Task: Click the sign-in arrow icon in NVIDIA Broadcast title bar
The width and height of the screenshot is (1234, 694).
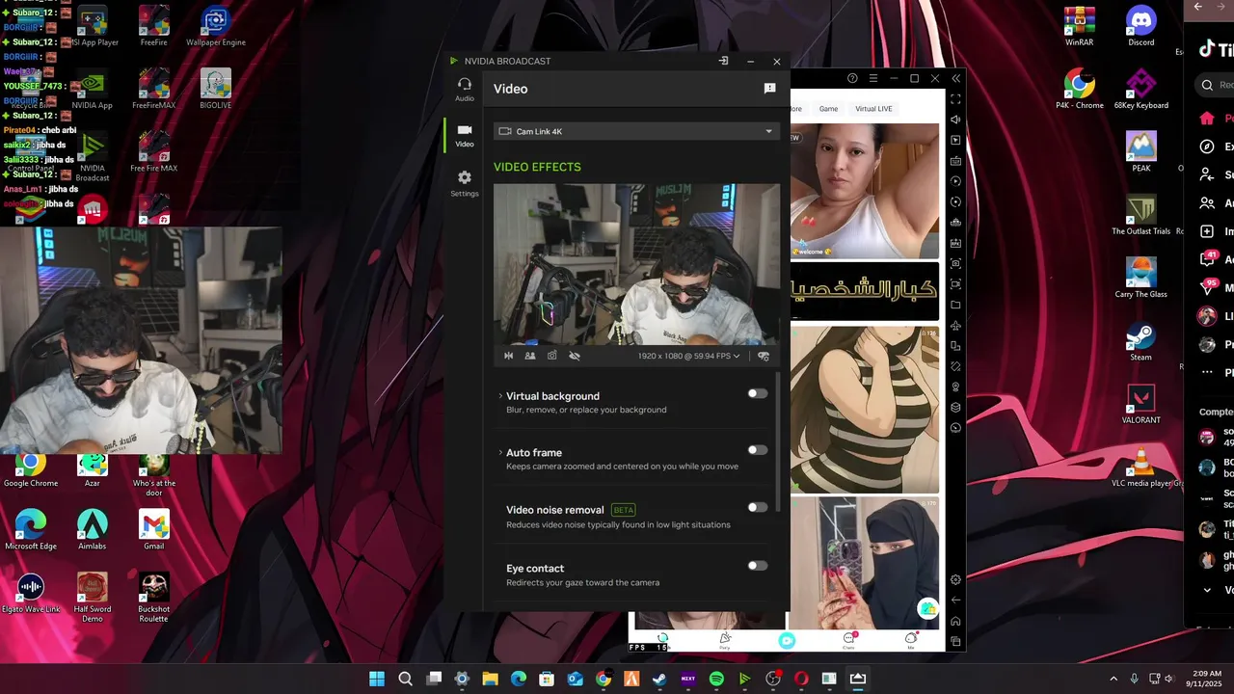Action: pos(723,61)
